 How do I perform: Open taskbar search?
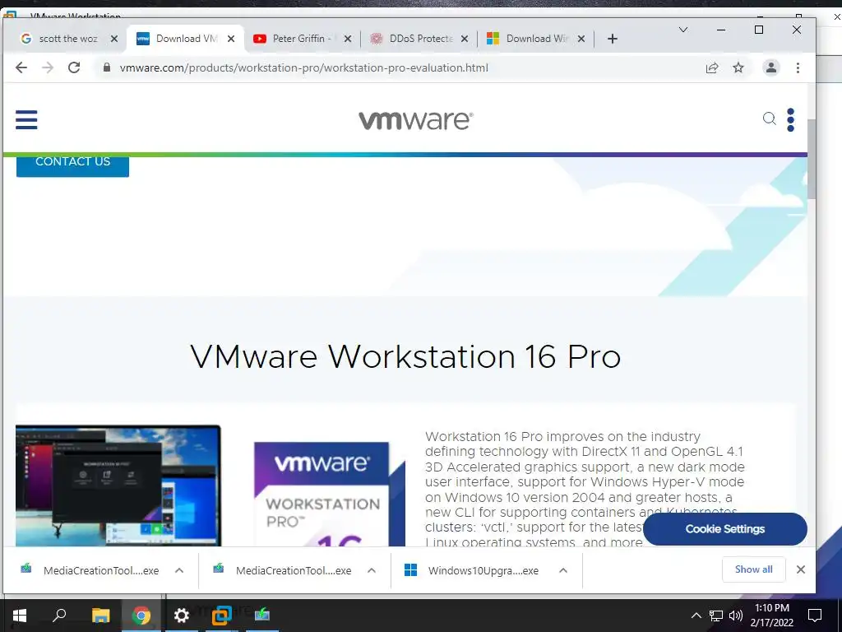click(59, 616)
